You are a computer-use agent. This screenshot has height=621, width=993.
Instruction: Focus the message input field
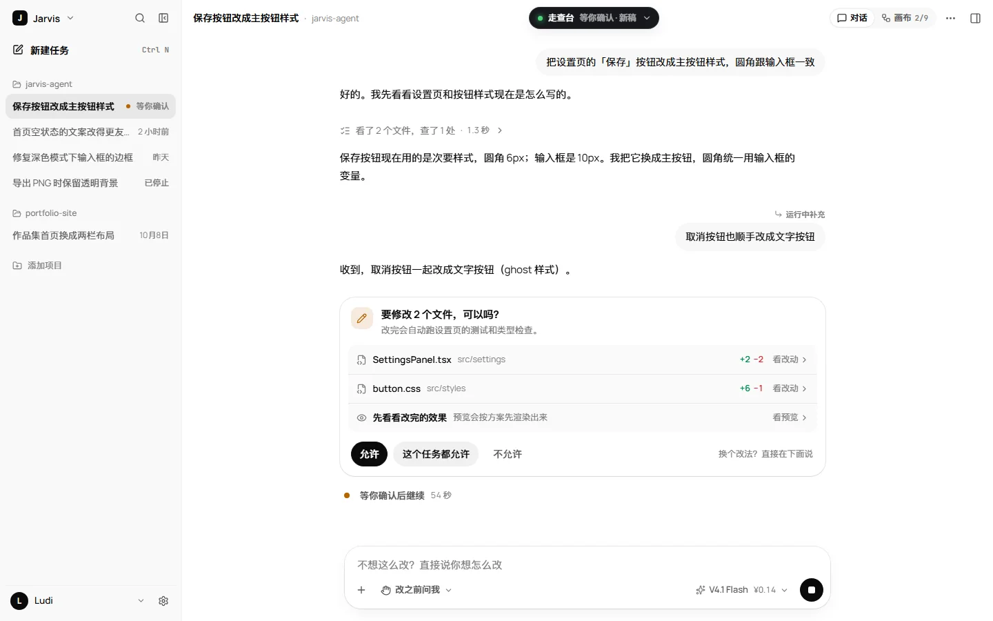click(587, 565)
